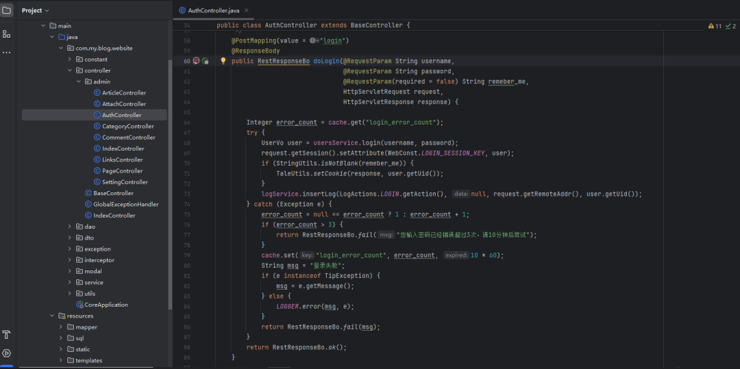Expand the templates folder
740x369 pixels.
62,361
